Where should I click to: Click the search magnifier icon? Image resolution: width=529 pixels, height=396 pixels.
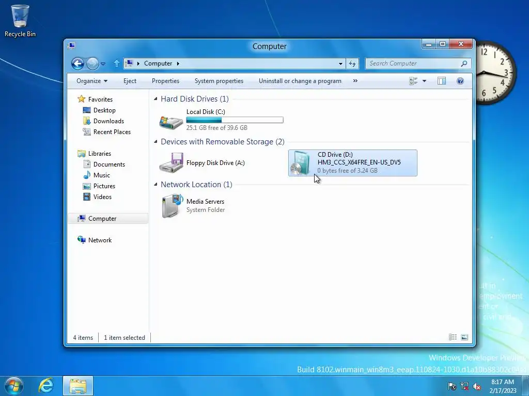pos(464,63)
